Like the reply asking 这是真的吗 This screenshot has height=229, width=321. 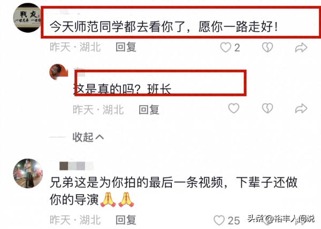[234, 108]
